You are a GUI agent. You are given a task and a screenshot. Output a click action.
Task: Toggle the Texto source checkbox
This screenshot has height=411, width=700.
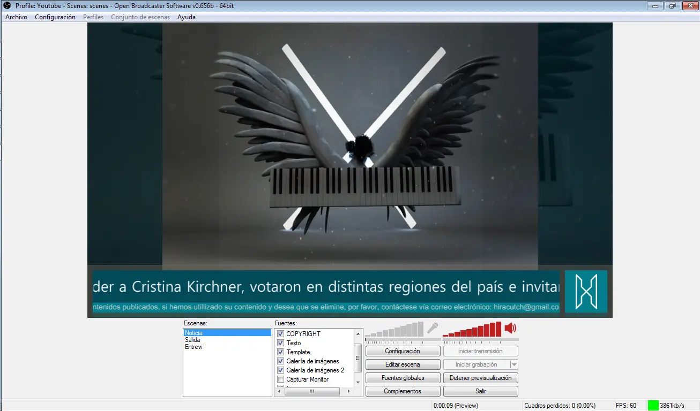click(280, 343)
